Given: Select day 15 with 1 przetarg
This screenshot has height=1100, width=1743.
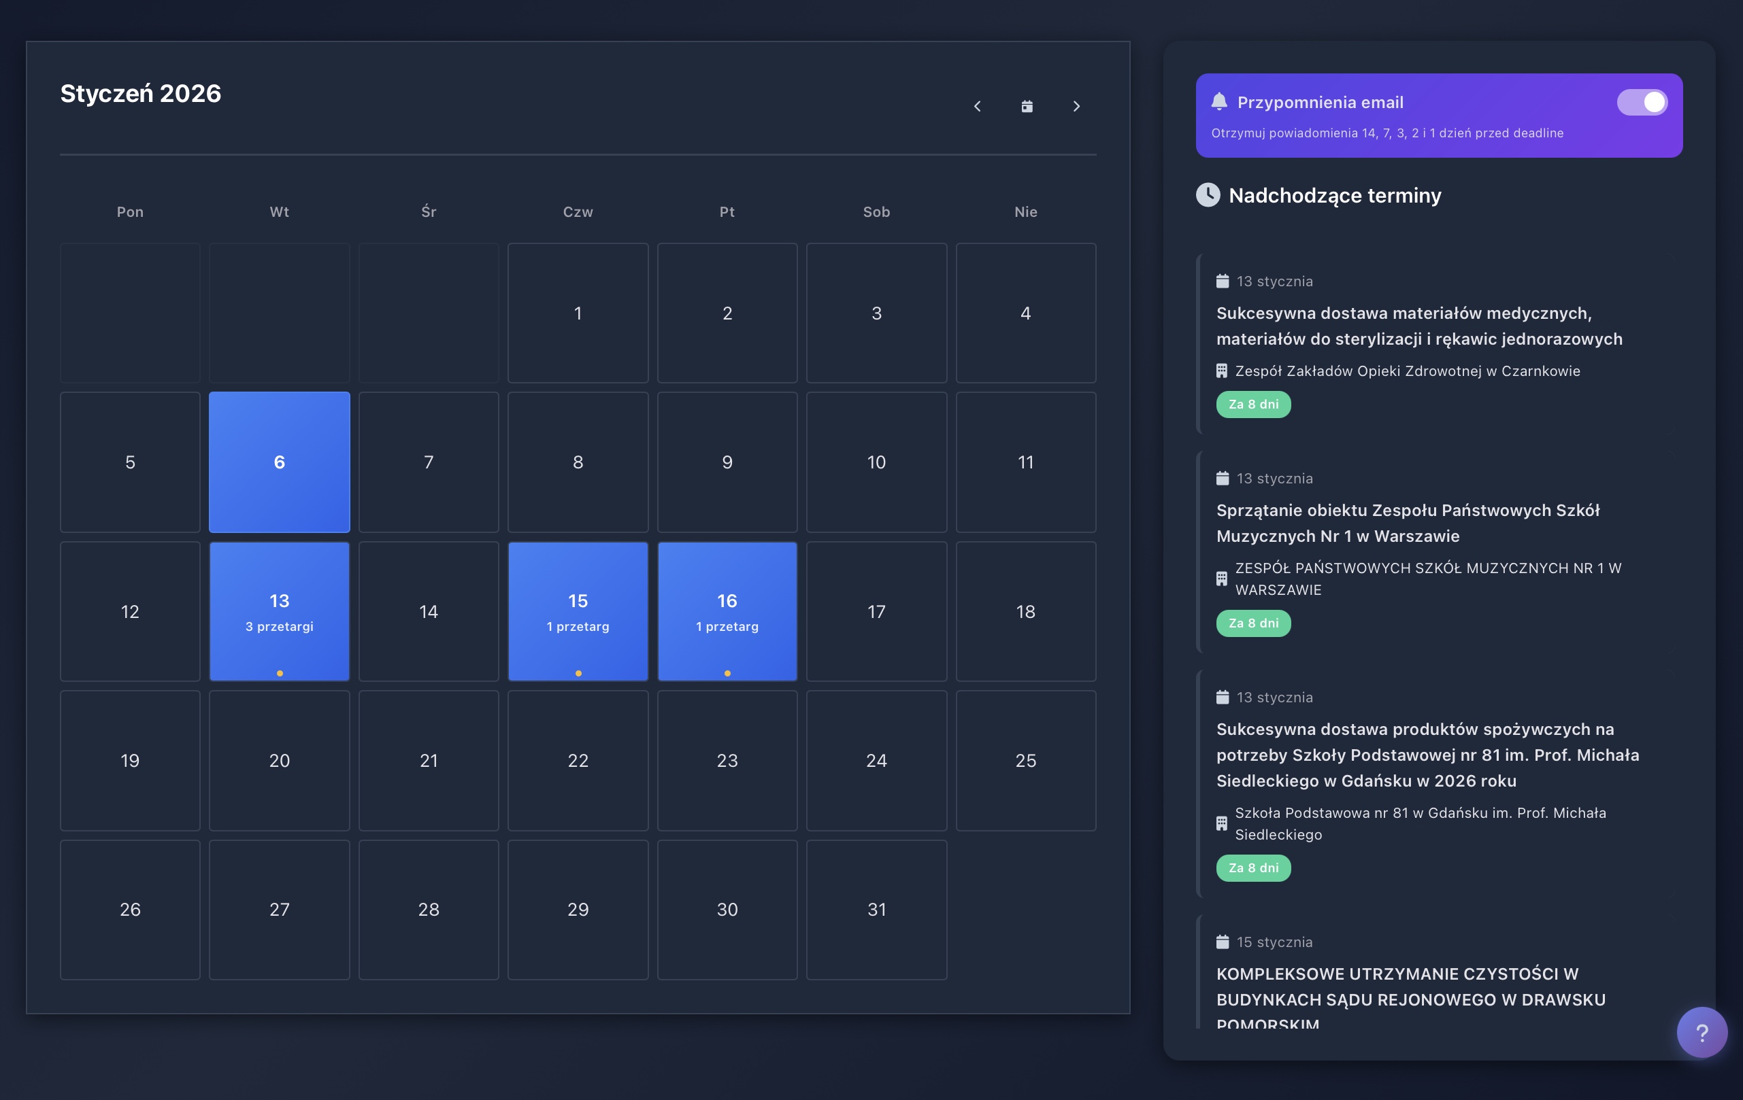Looking at the screenshot, I should point(578,611).
